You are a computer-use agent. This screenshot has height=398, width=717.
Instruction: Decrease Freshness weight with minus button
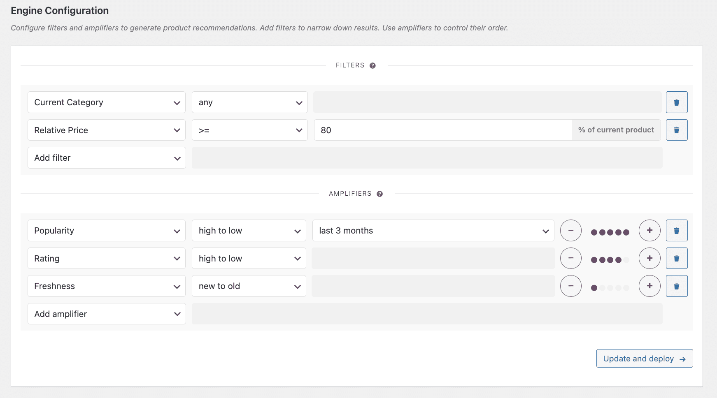pyautogui.click(x=571, y=286)
